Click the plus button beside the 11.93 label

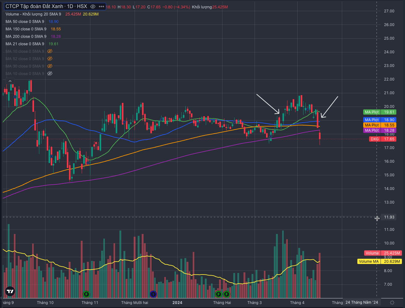377,218
